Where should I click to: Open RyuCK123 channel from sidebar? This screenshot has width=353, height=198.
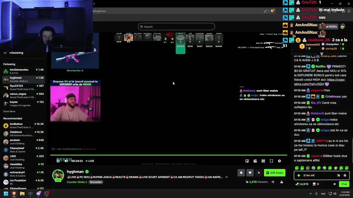click(23, 87)
